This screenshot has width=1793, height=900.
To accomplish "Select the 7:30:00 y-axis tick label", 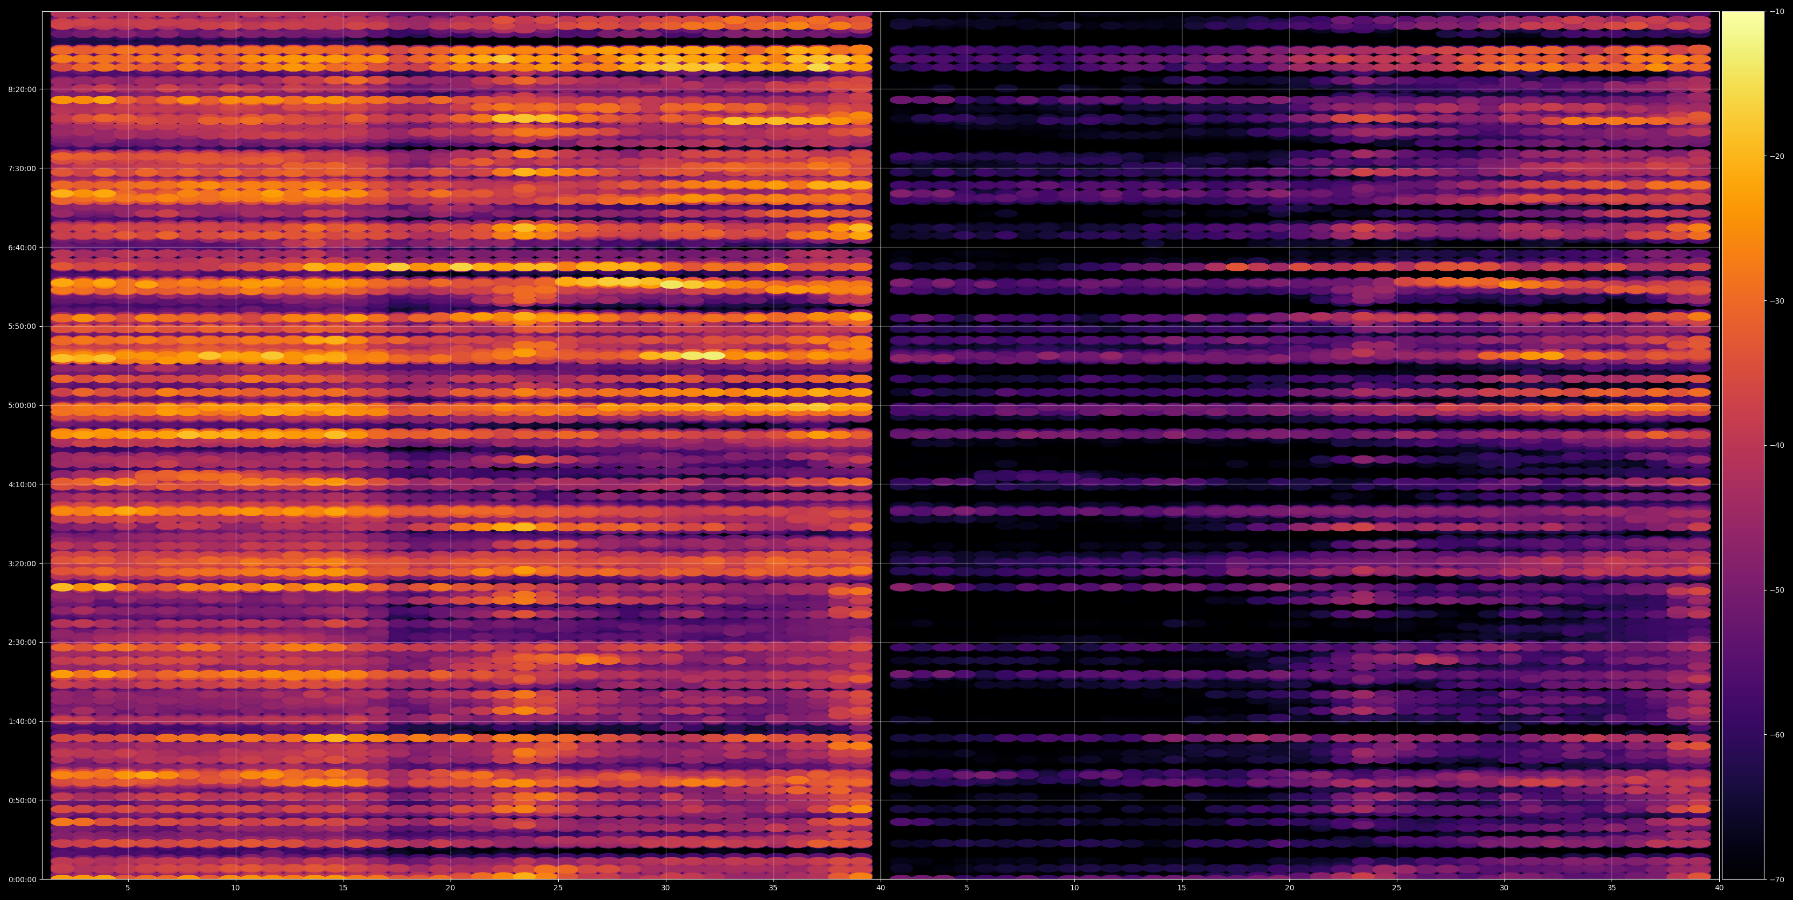I will 22,168.
